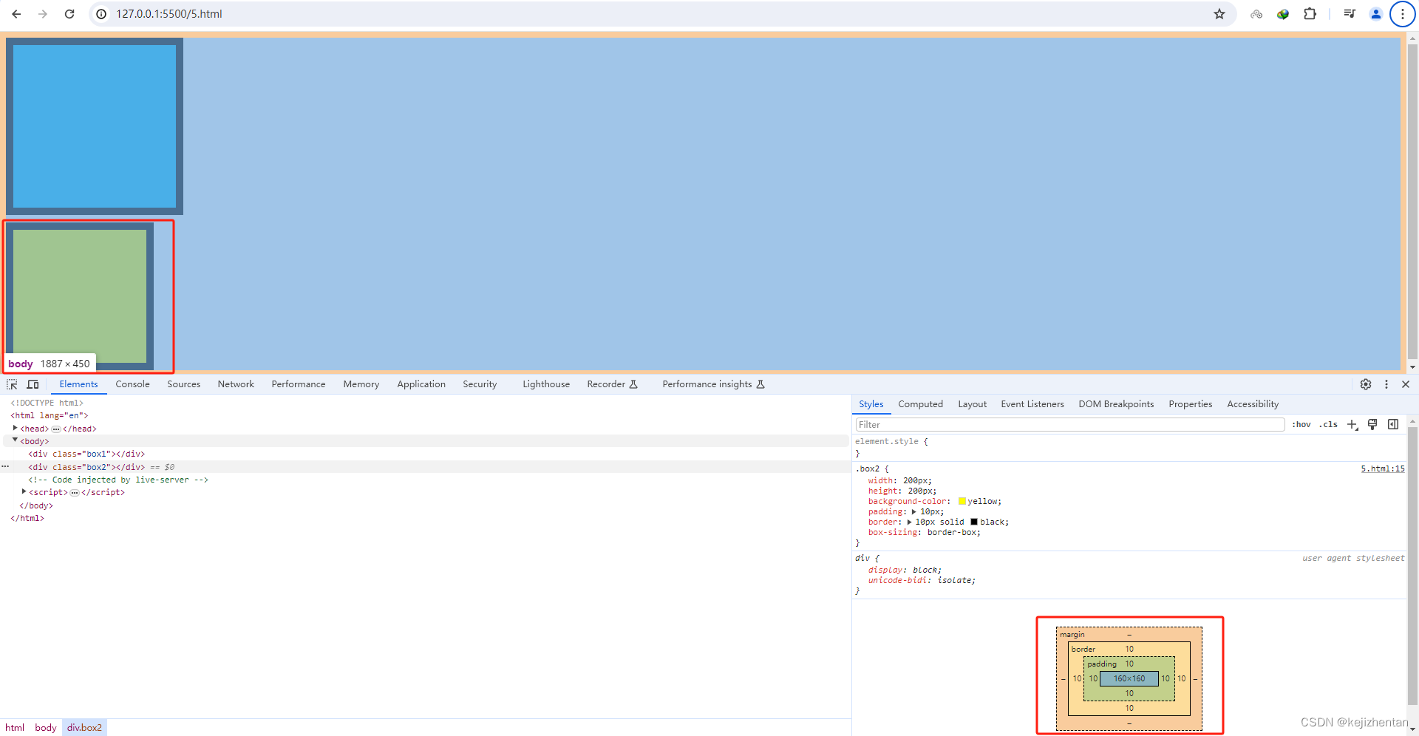This screenshot has width=1419, height=736.
Task: Open the Chrome three-dot menu
Action: click(1403, 14)
